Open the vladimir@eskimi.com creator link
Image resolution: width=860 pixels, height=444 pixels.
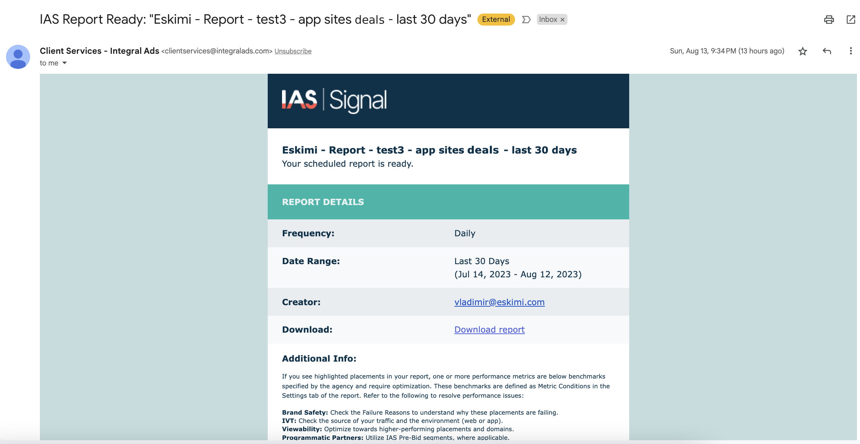coord(499,302)
